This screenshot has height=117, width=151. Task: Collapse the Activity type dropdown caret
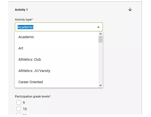[98, 27]
